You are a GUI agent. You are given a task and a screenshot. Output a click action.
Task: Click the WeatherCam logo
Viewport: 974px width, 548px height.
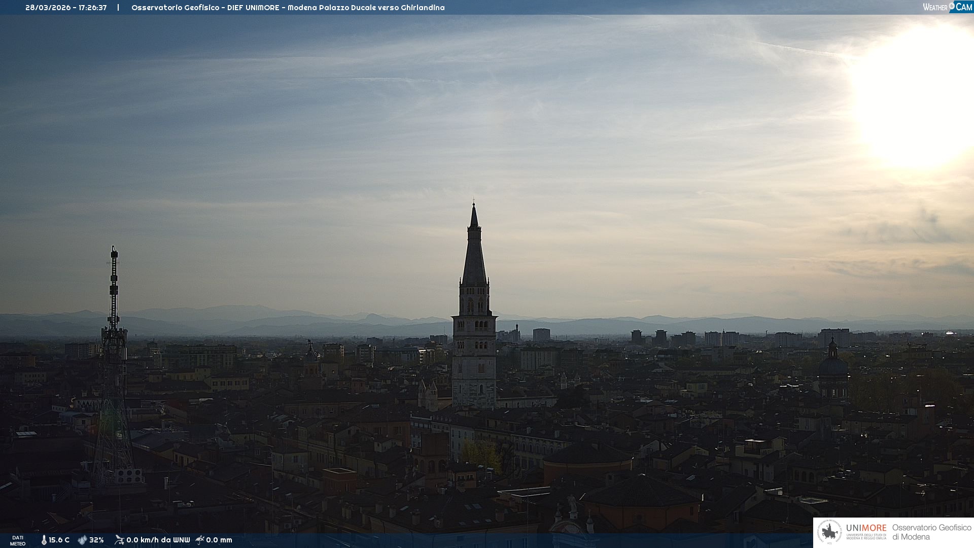click(947, 7)
